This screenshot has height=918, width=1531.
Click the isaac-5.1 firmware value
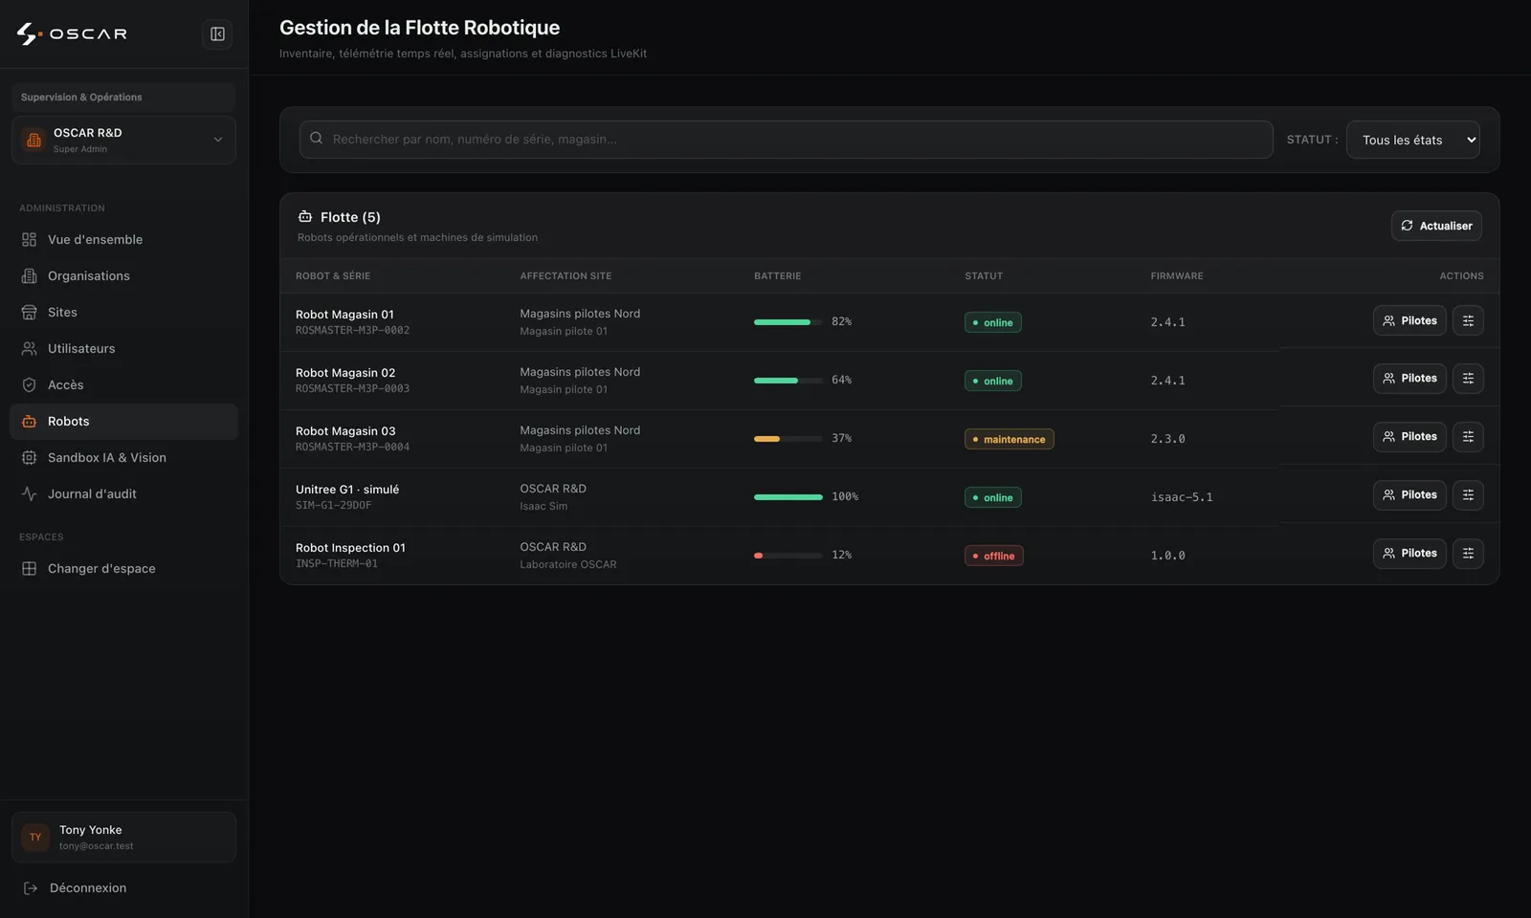point(1182,497)
